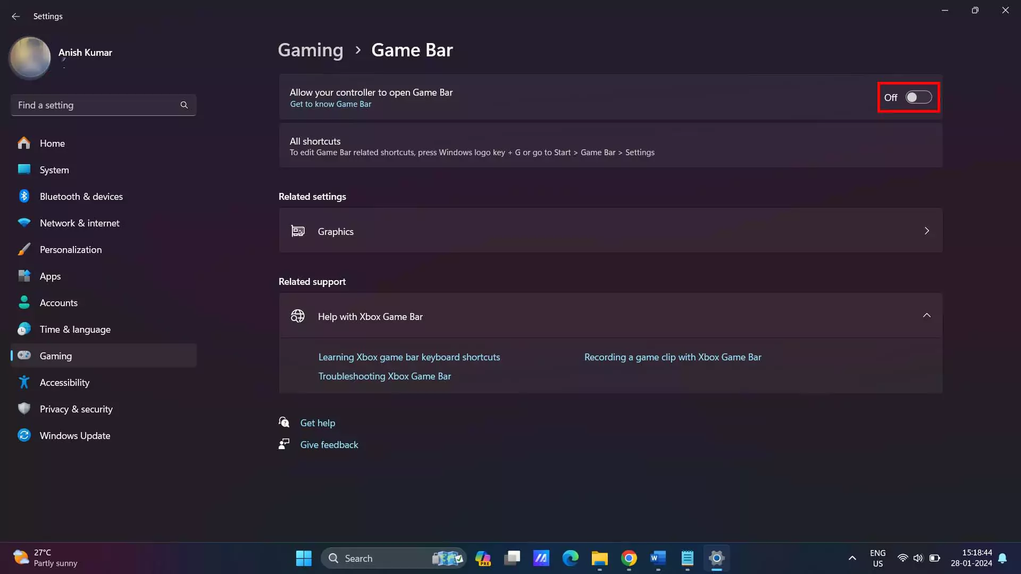Focus the Find a setting search box
The width and height of the screenshot is (1021, 574).
click(x=103, y=105)
